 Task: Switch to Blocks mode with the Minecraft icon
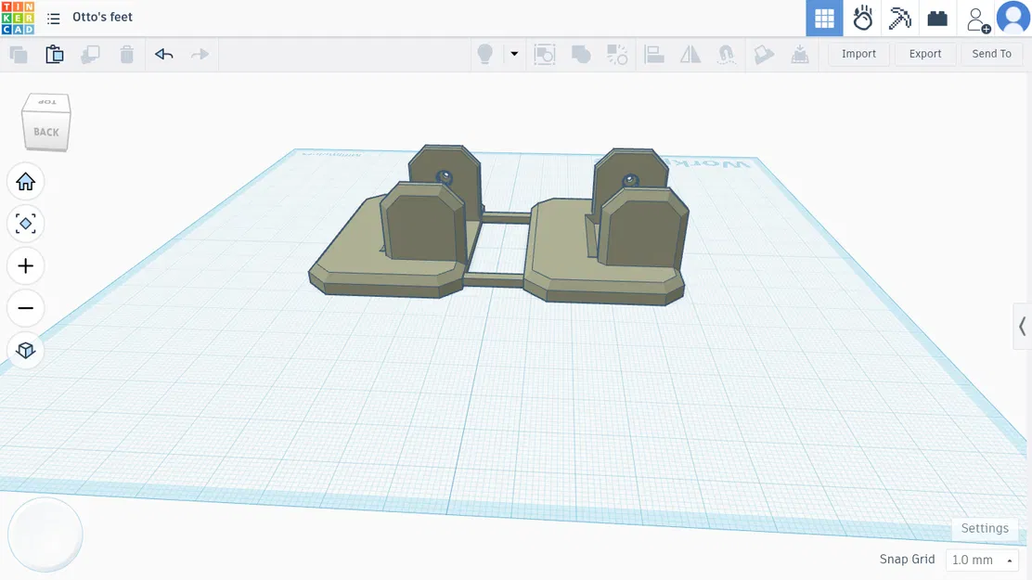coord(899,18)
